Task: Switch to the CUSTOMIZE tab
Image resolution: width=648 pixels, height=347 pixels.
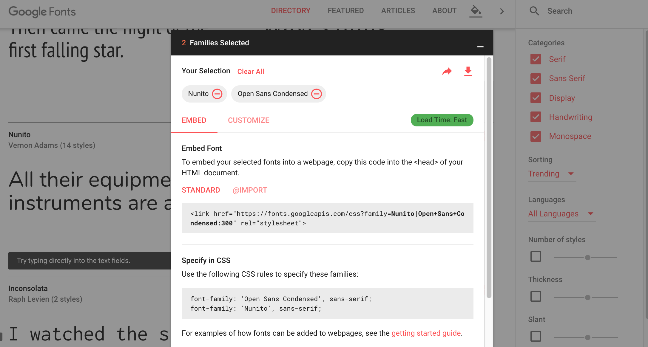Action: tap(249, 120)
